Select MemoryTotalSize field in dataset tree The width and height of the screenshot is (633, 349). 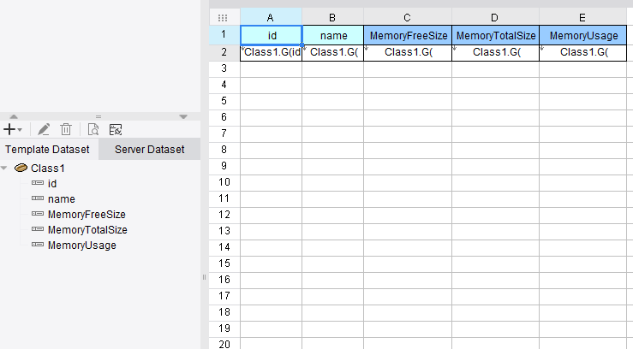[87, 230]
